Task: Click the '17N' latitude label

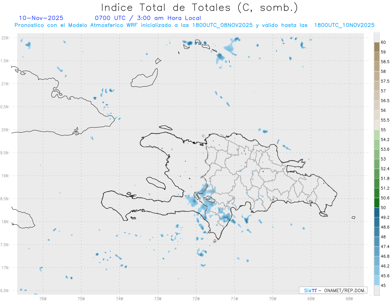Action: tap(5, 268)
